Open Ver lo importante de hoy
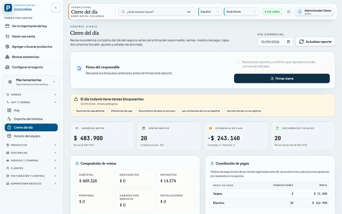The height and width of the screenshot is (214, 342). [x=32, y=26]
